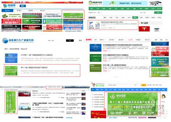Click the search input on the EVC site
This screenshot has width=171, height=122.
point(121,85)
